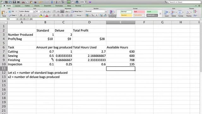Click the Cut scissors icon
Screen dimensions: 202x114
(x=23, y=2)
